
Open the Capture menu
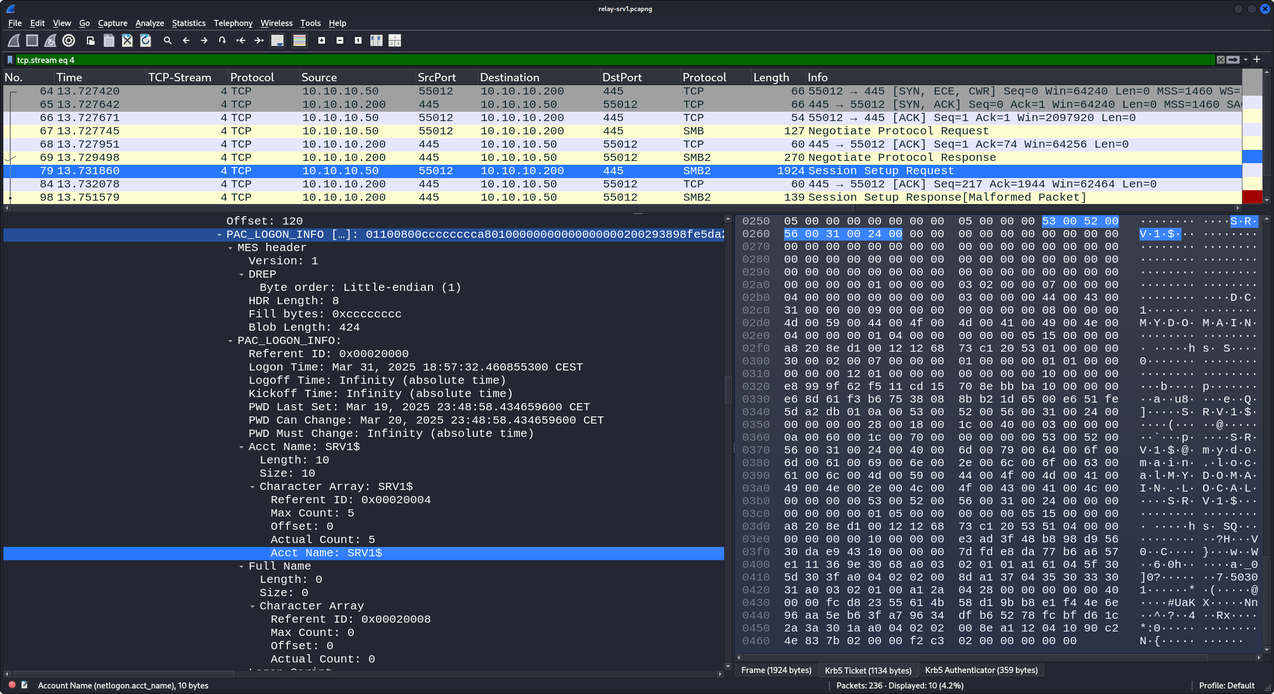pos(112,23)
